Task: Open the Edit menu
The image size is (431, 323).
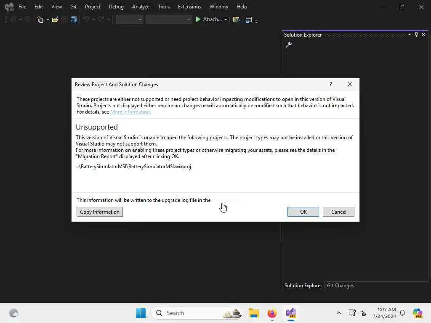Action: click(38, 7)
